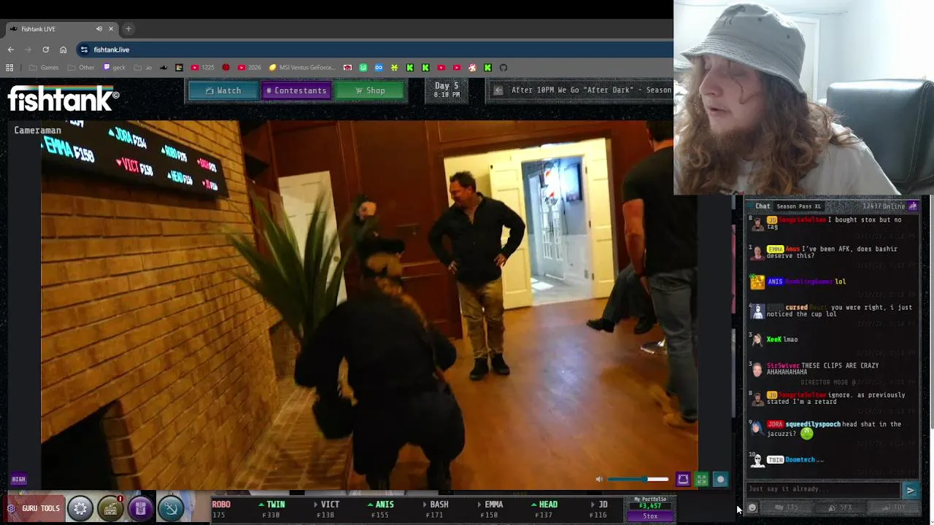This screenshot has height=525, width=934.
Task: Mute the Fishtank LIVE browser tab
Action: [x=99, y=29]
